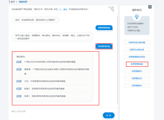Select 我想问法律法规 option
This screenshot has height=120, width=164.
137,50
